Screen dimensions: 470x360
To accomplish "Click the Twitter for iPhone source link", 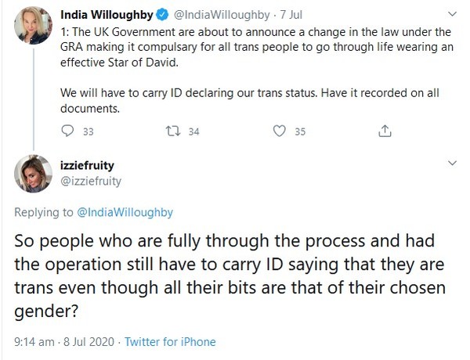I will (x=169, y=342).
